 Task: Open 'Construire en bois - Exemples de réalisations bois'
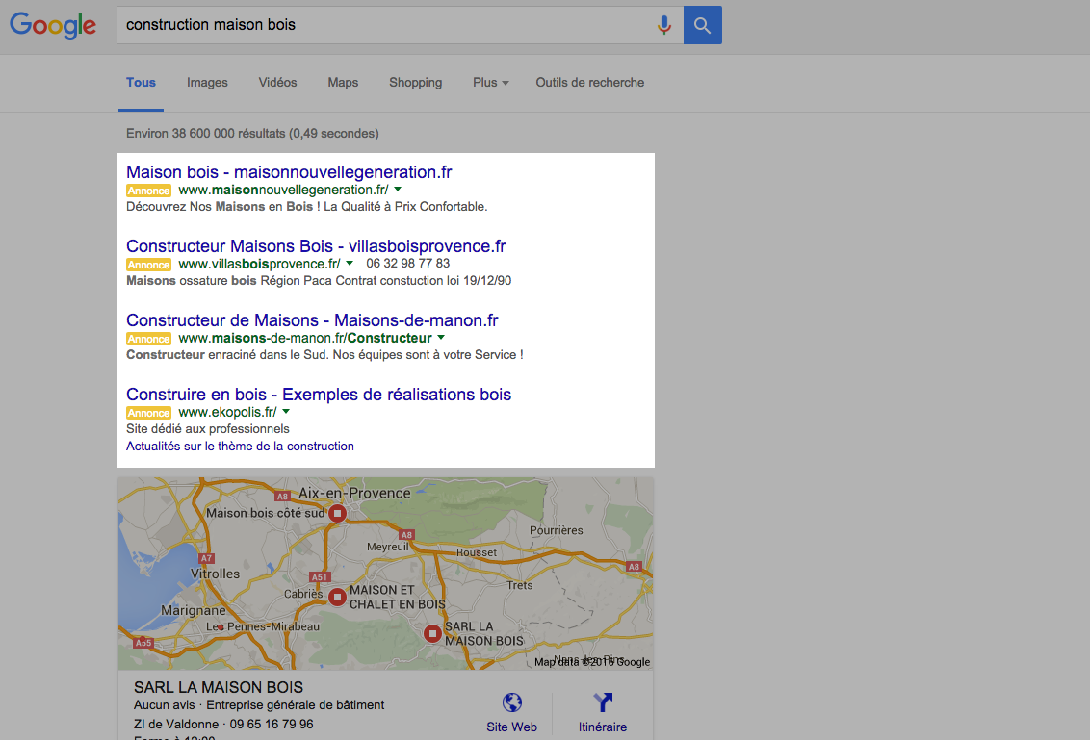(x=319, y=394)
